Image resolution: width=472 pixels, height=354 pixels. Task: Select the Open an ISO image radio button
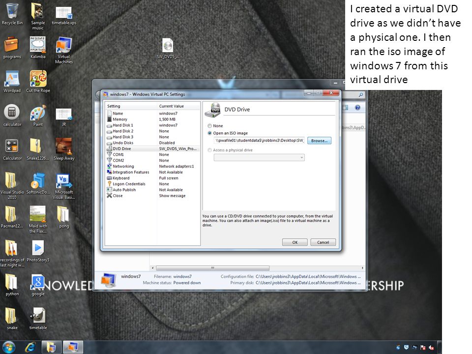(x=210, y=133)
